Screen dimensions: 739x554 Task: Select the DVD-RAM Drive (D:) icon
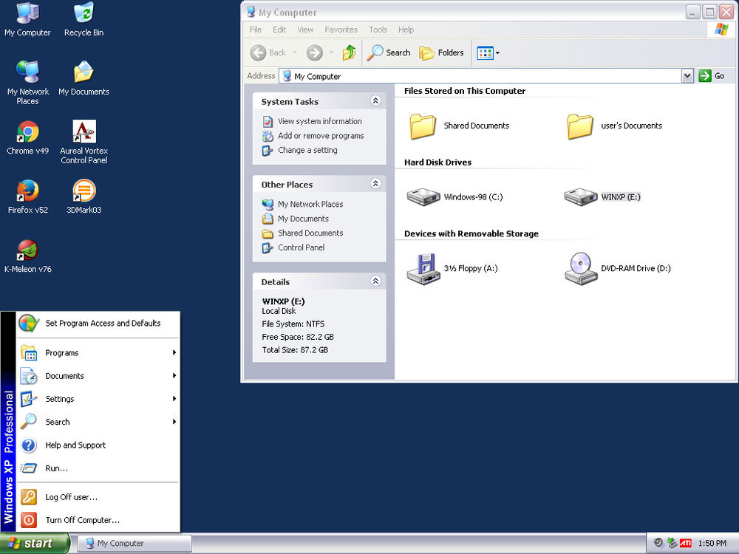click(x=581, y=269)
